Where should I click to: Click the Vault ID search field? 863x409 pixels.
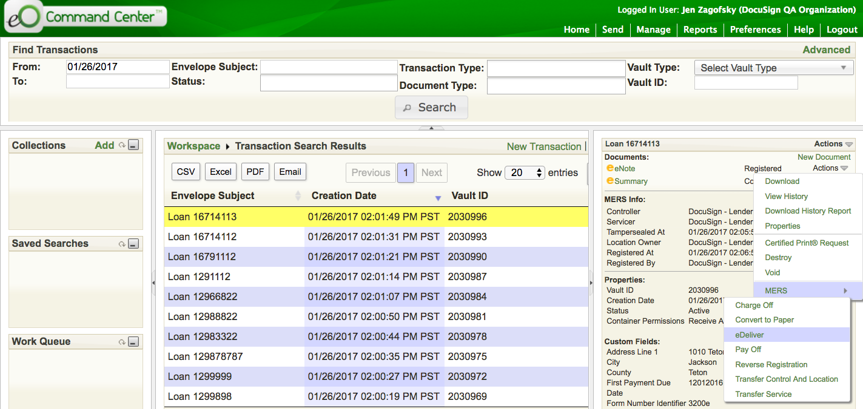pos(746,83)
